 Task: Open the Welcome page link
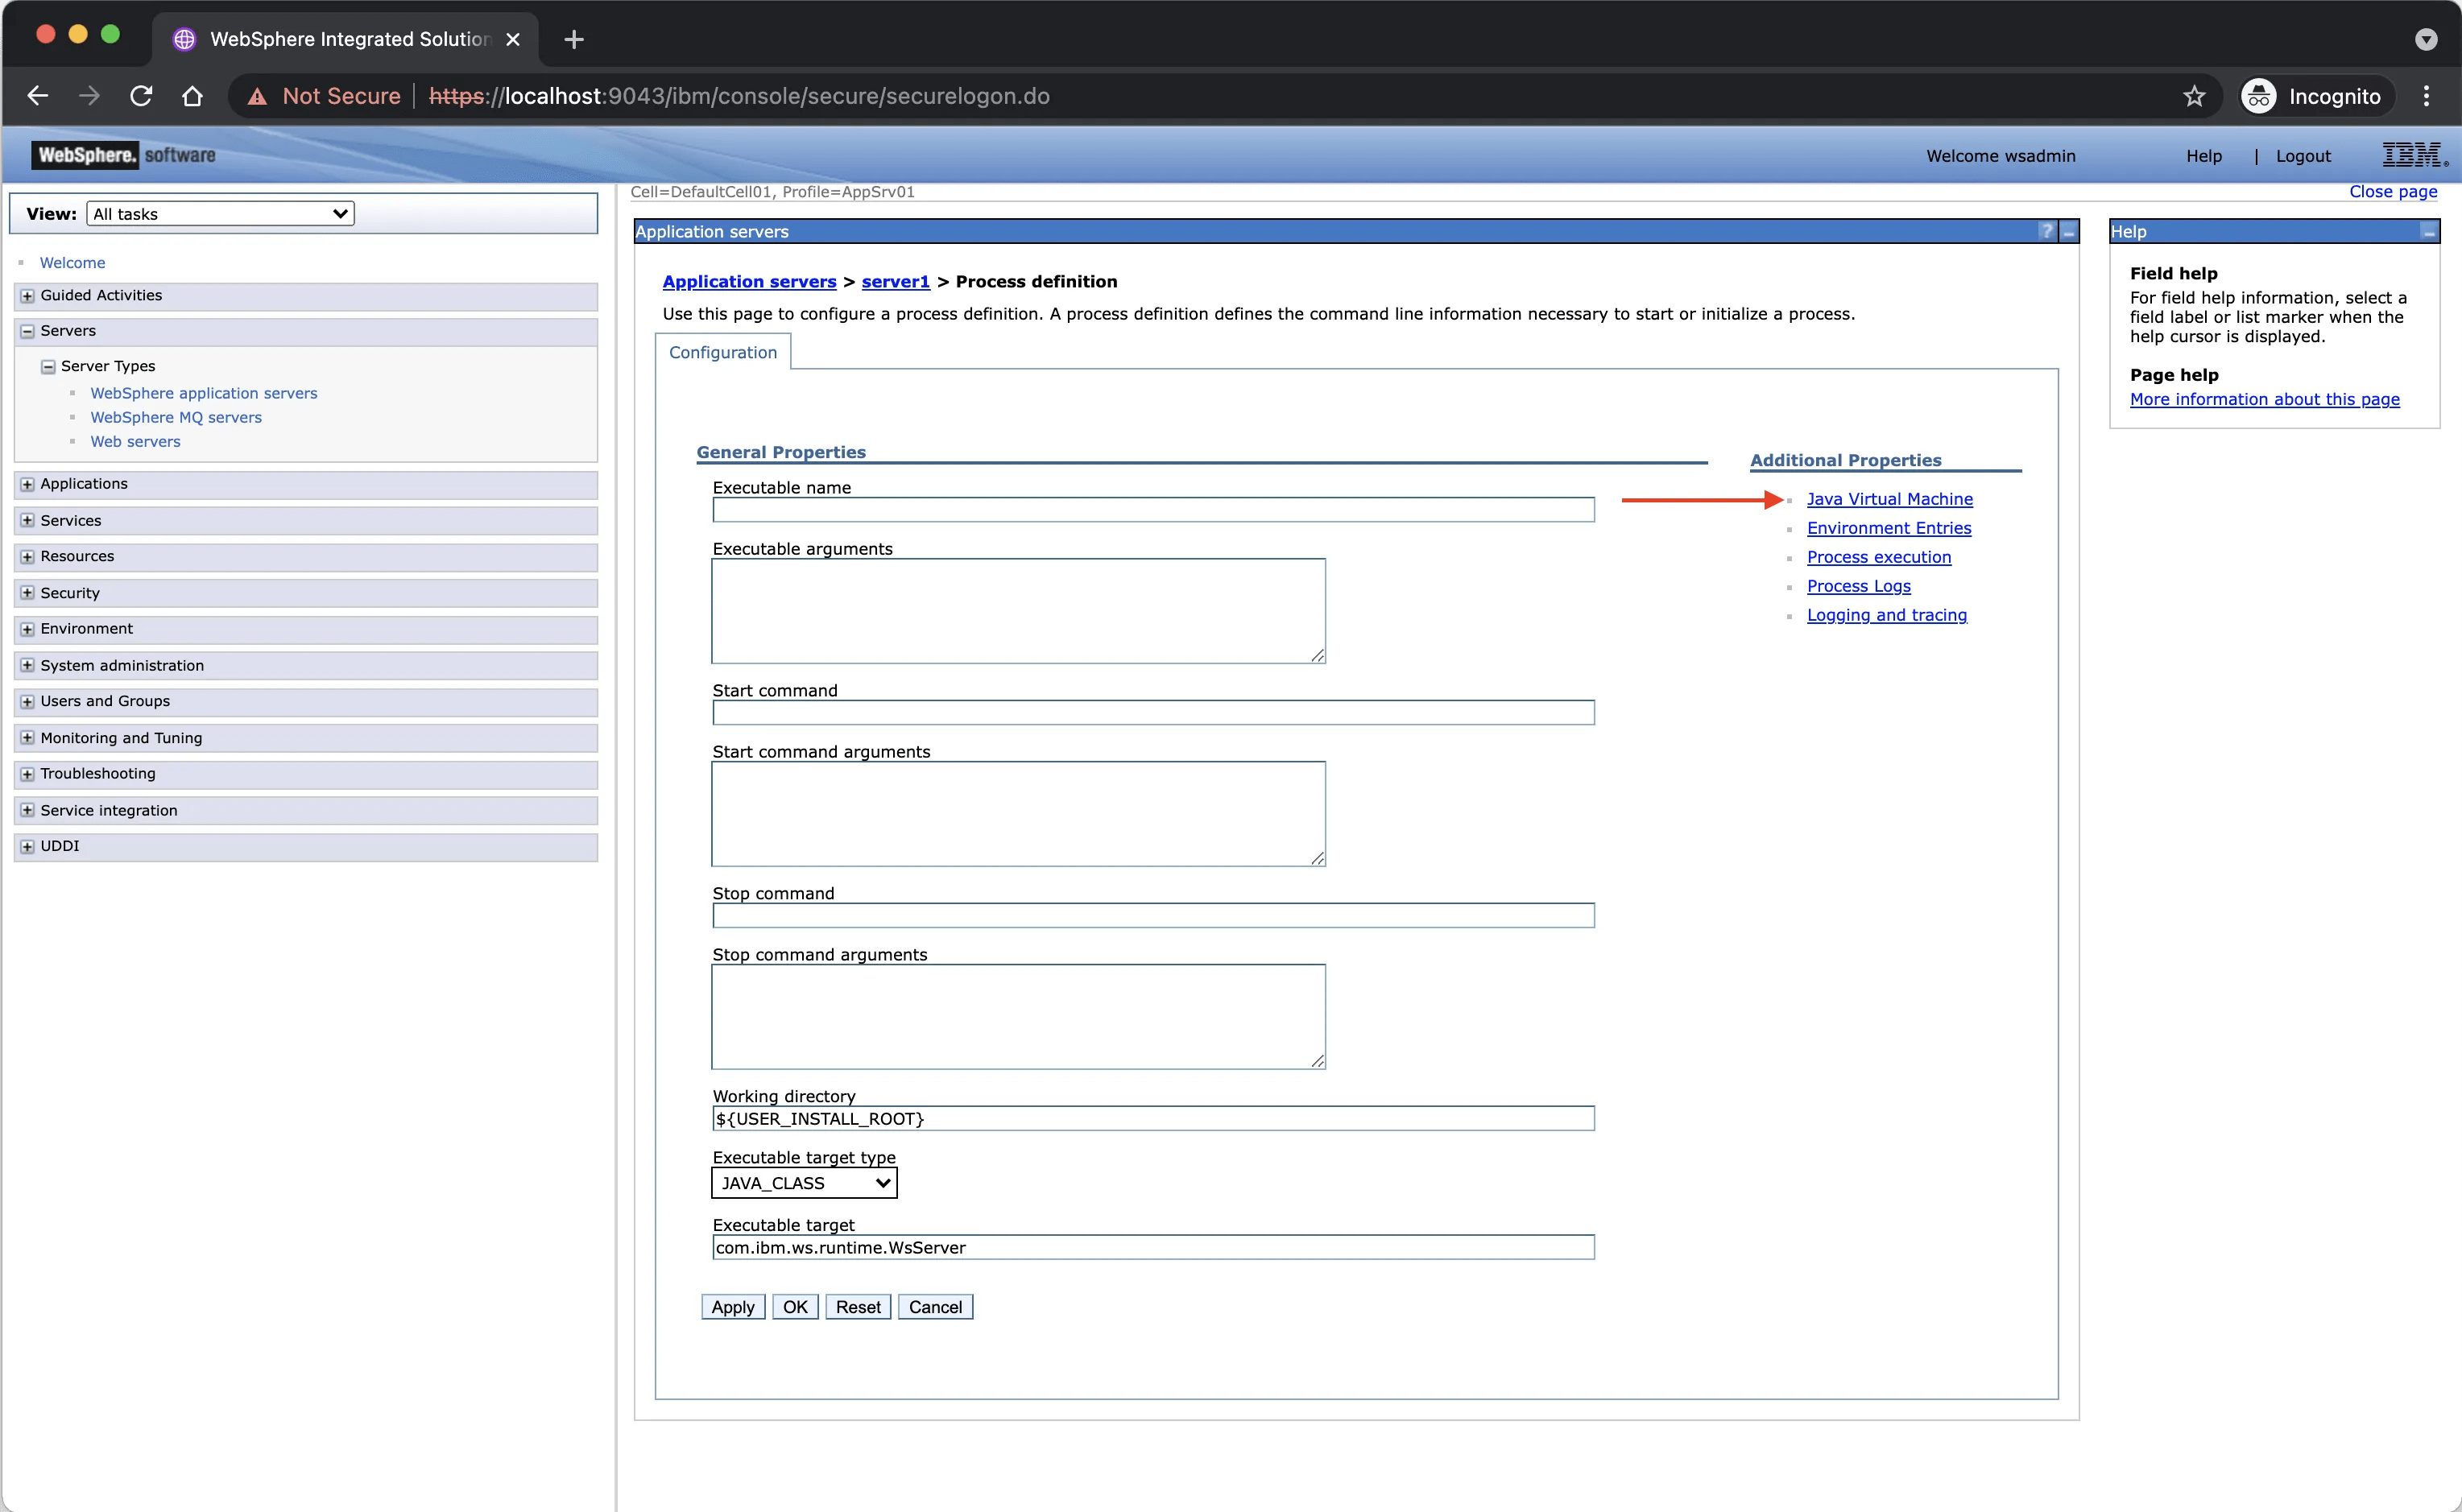coord(72,262)
